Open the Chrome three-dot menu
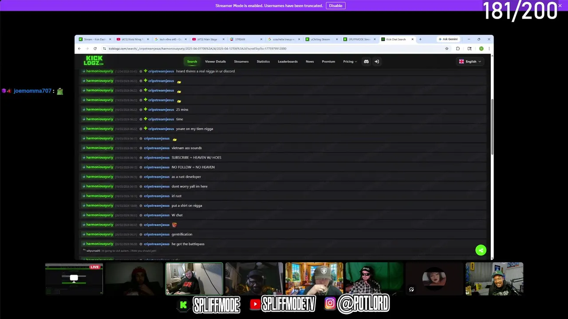568x319 pixels. tap(489, 49)
